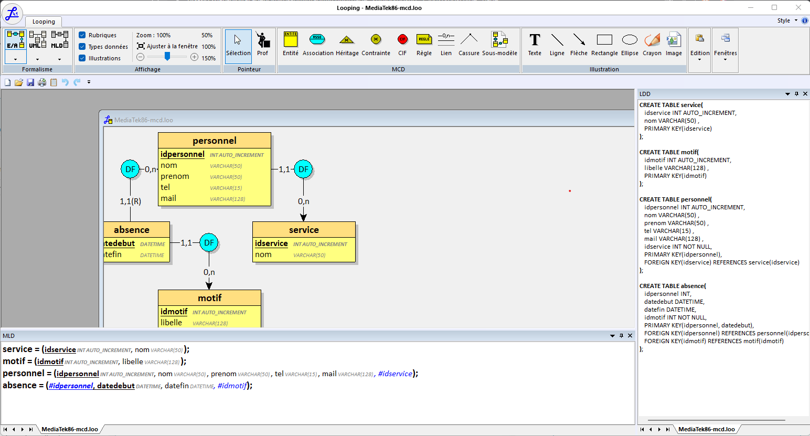Select the Ellipse illustration tool

630,44
